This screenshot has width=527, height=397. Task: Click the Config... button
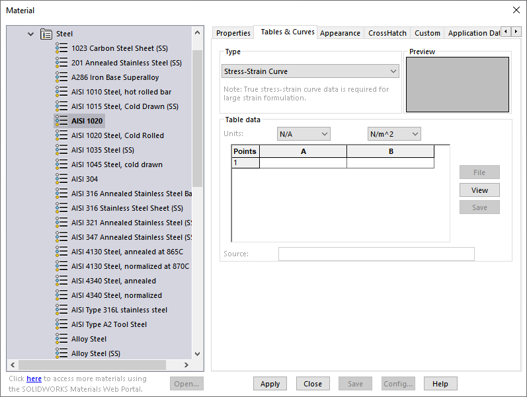coord(398,384)
